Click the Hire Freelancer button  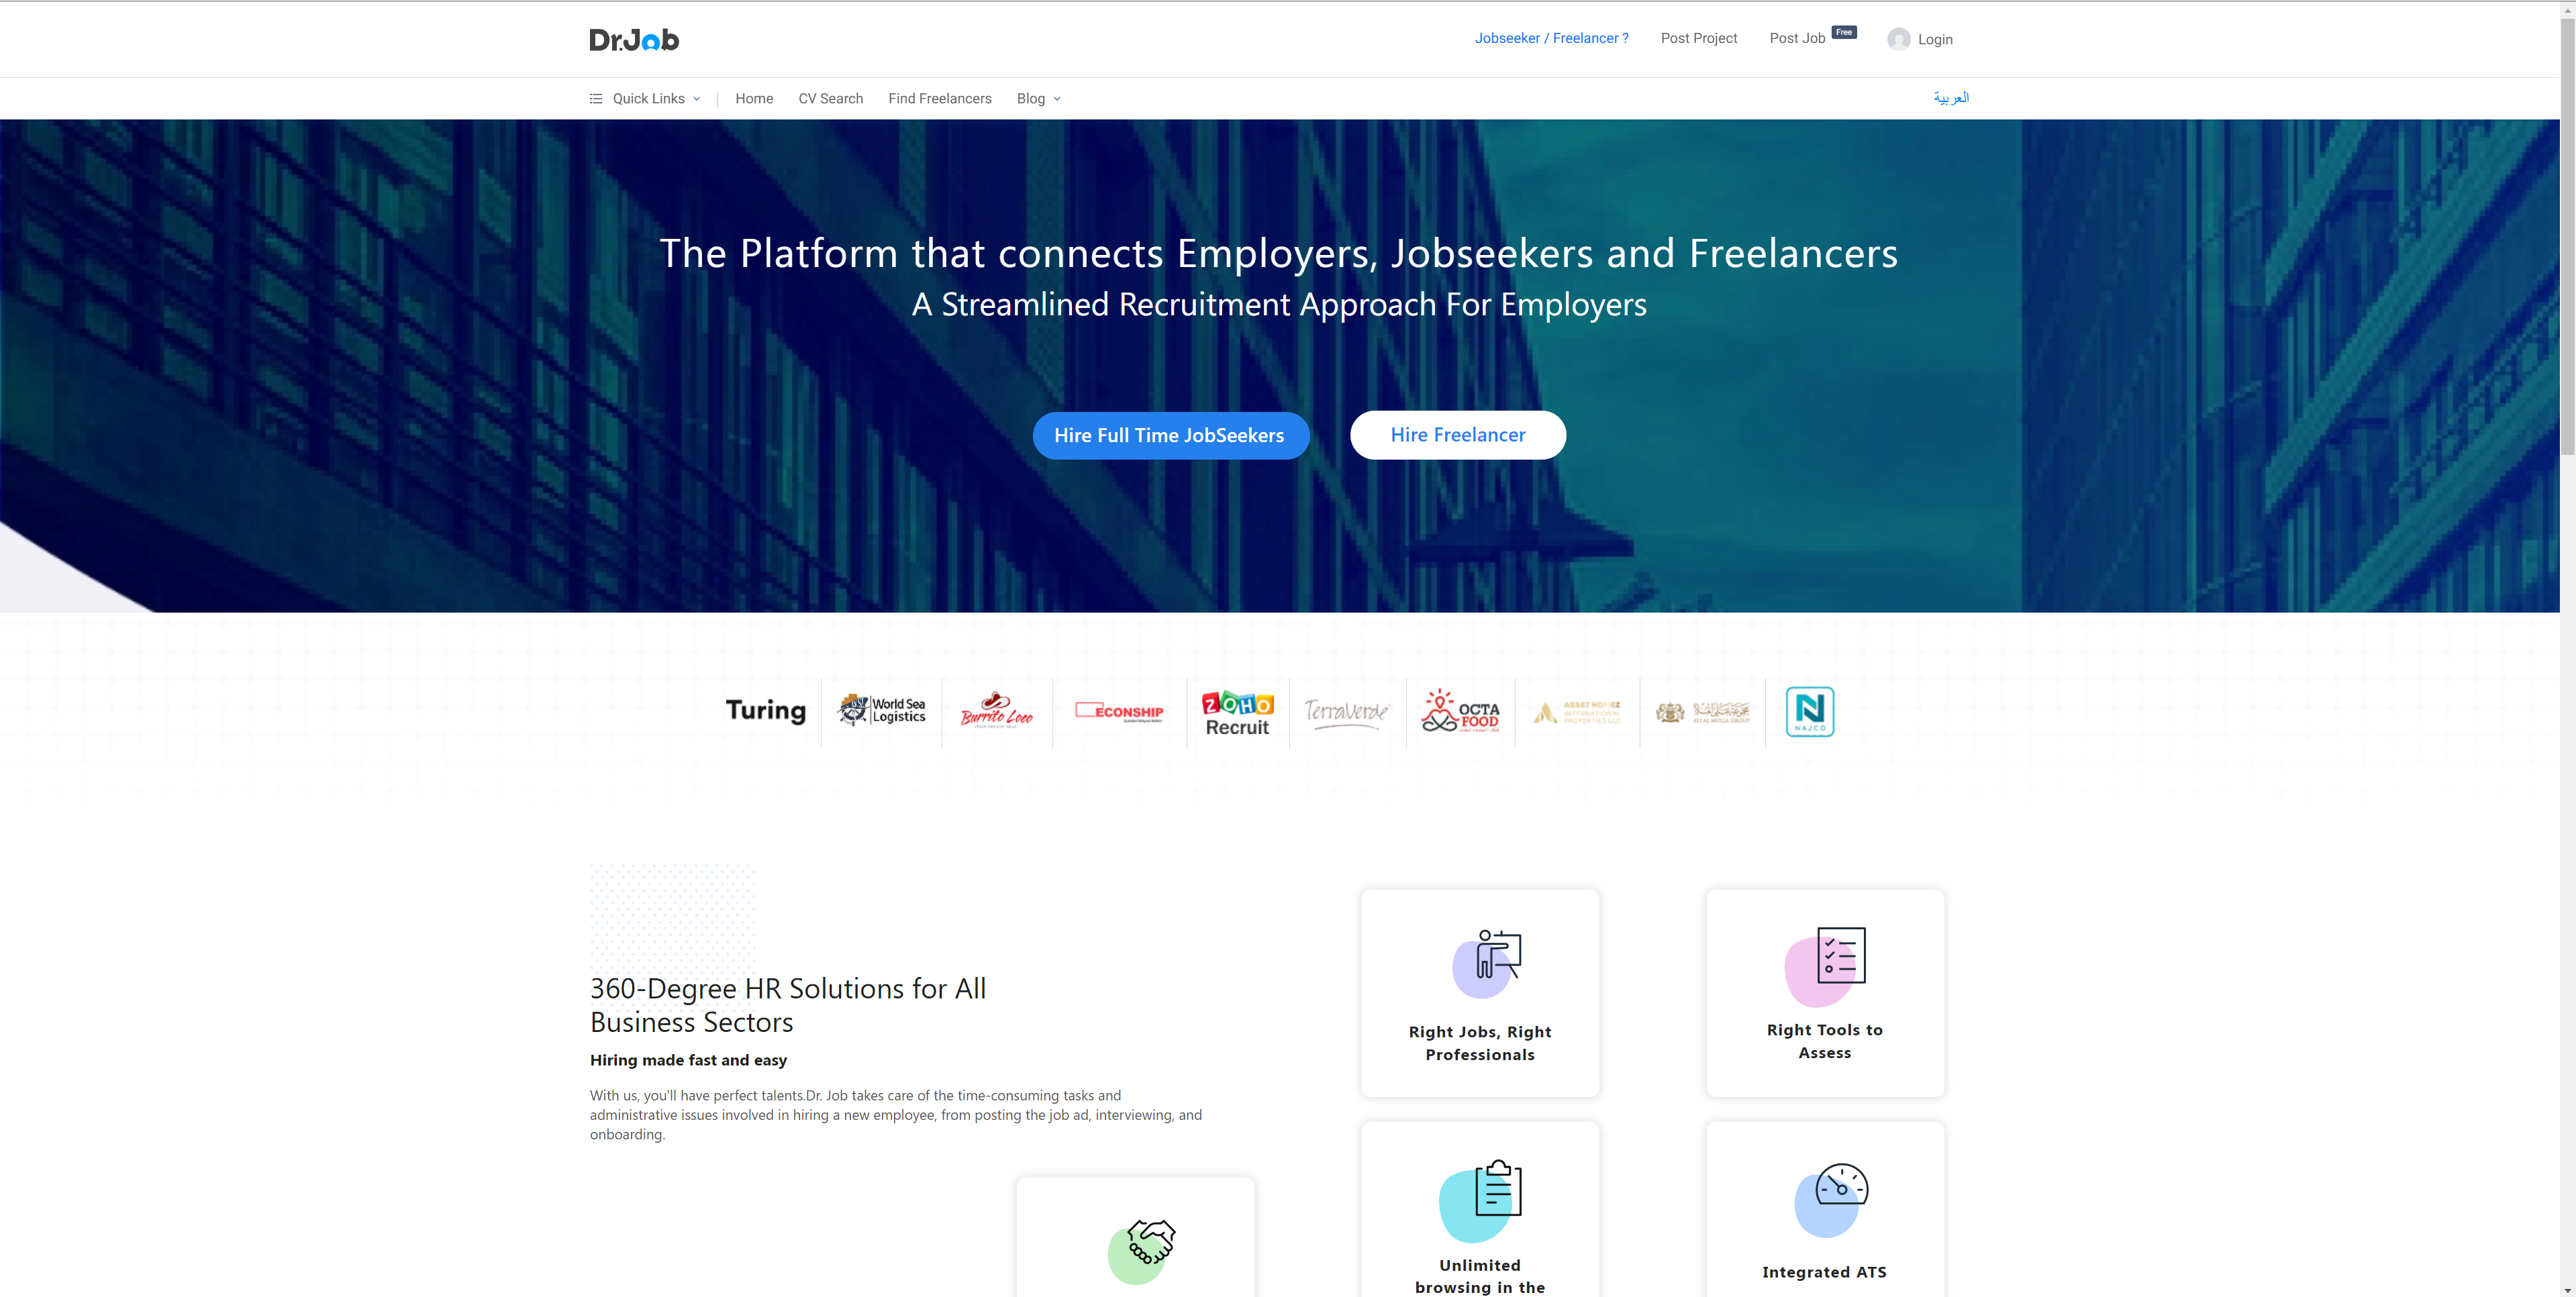pyautogui.click(x=1457, y=435)
